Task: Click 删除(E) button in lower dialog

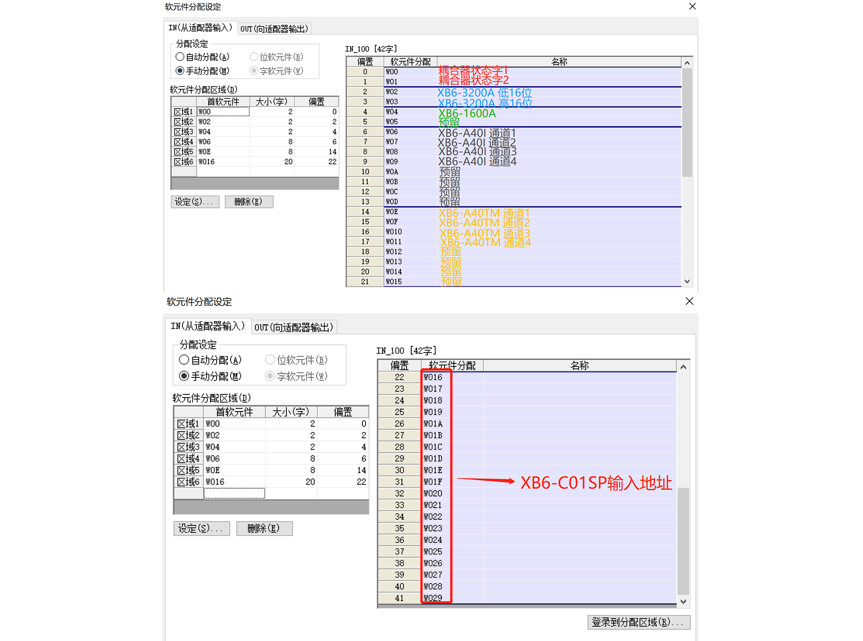Action: click(x=264, y=528)
